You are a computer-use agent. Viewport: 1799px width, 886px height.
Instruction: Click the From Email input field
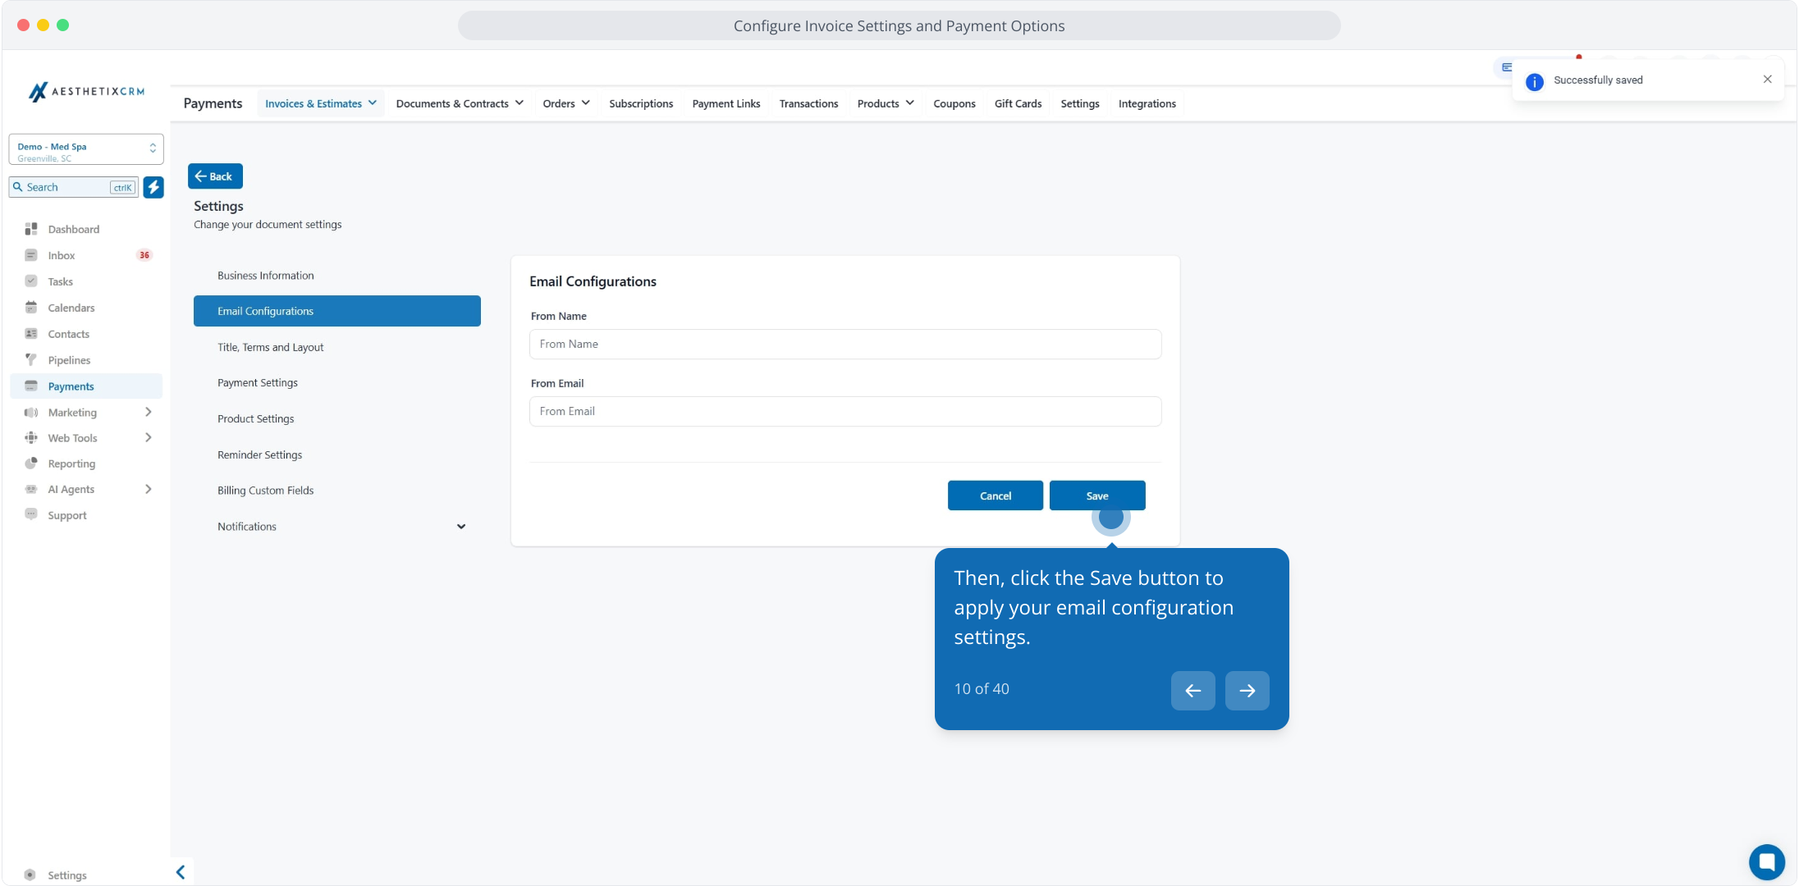pyautogui.click(x=845, y=411)
